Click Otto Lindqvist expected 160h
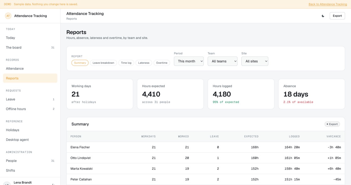351x185 pixels. pos(255,158)
